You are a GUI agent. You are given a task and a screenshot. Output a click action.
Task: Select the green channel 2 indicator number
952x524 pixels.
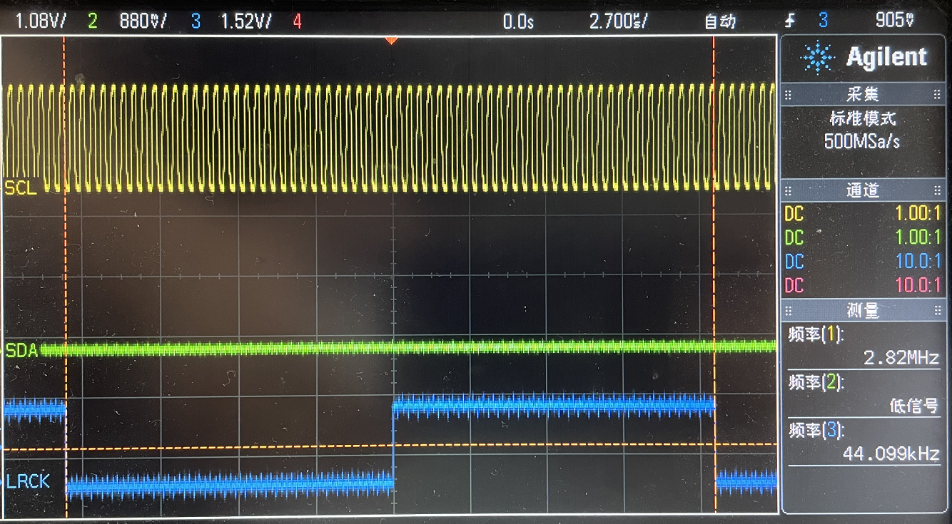(91, 21)
